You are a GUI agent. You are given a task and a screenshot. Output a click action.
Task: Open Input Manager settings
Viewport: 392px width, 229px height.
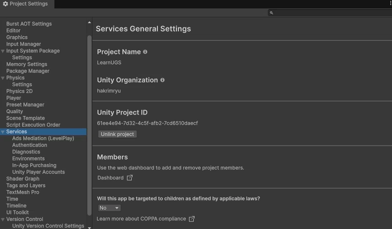pyautogui.click(x=24, y=44)
